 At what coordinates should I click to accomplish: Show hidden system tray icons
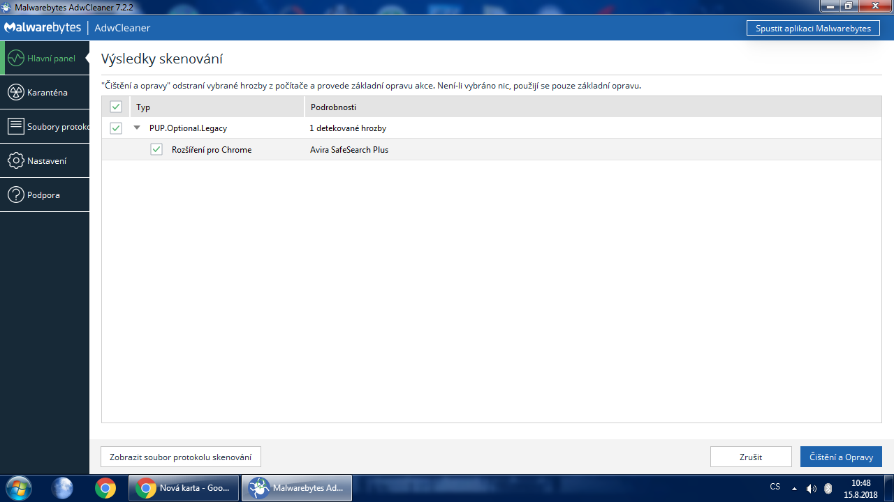[794, 488]
